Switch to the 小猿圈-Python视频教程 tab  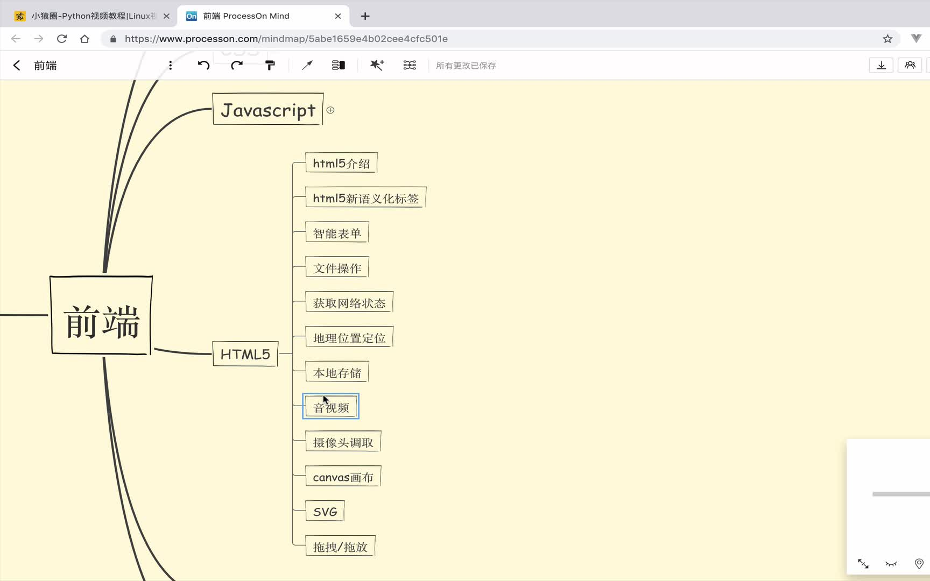91,16
